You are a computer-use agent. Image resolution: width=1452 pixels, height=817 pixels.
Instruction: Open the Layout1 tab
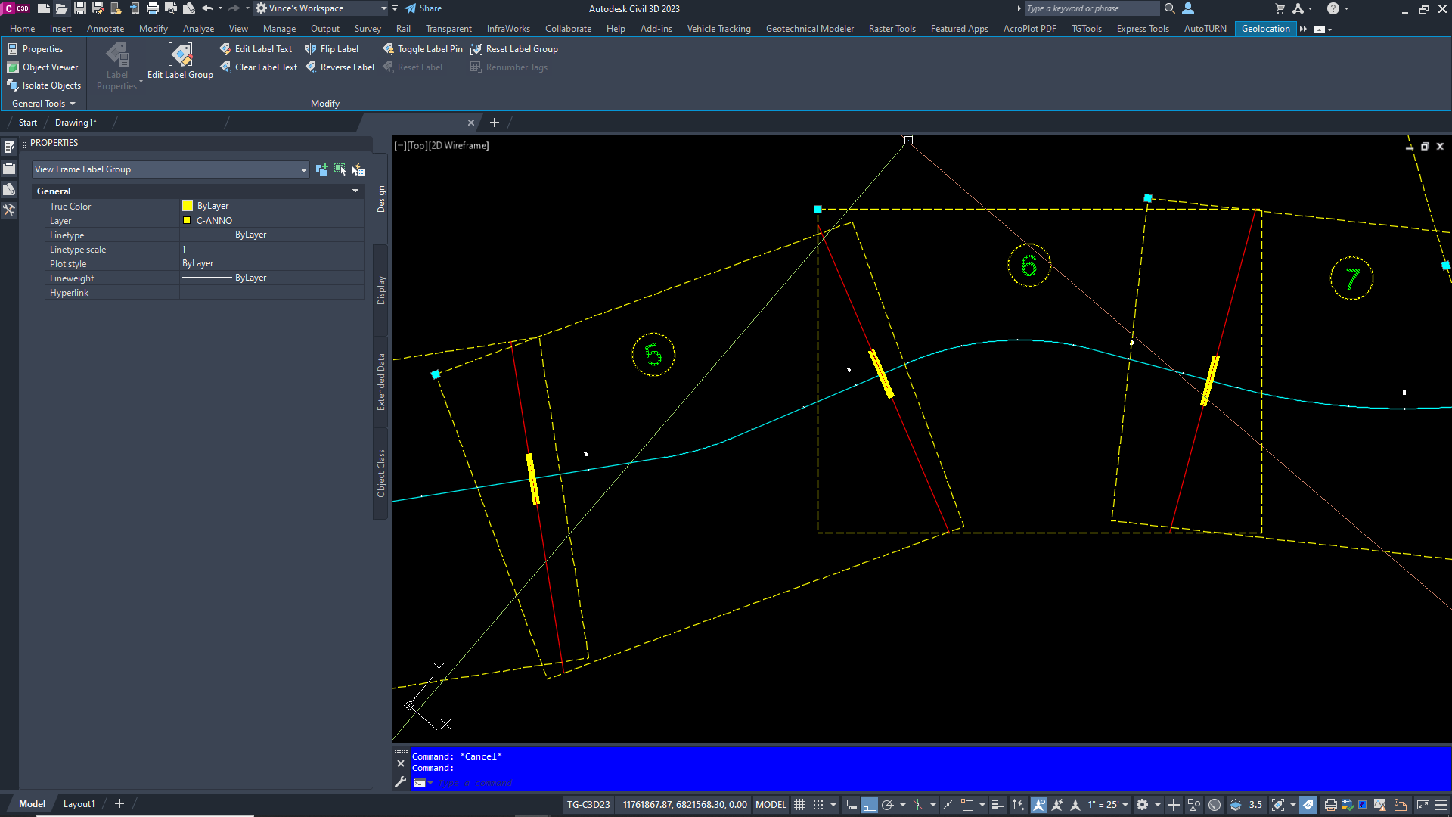click(x=79, y=803)
